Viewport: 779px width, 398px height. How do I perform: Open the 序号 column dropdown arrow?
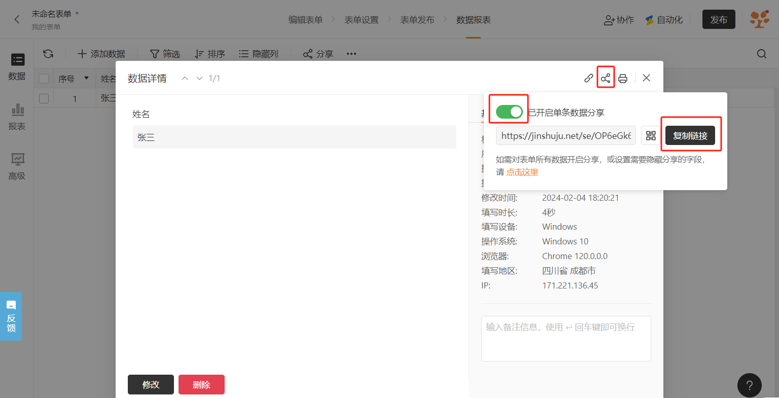tap(86, 78)
